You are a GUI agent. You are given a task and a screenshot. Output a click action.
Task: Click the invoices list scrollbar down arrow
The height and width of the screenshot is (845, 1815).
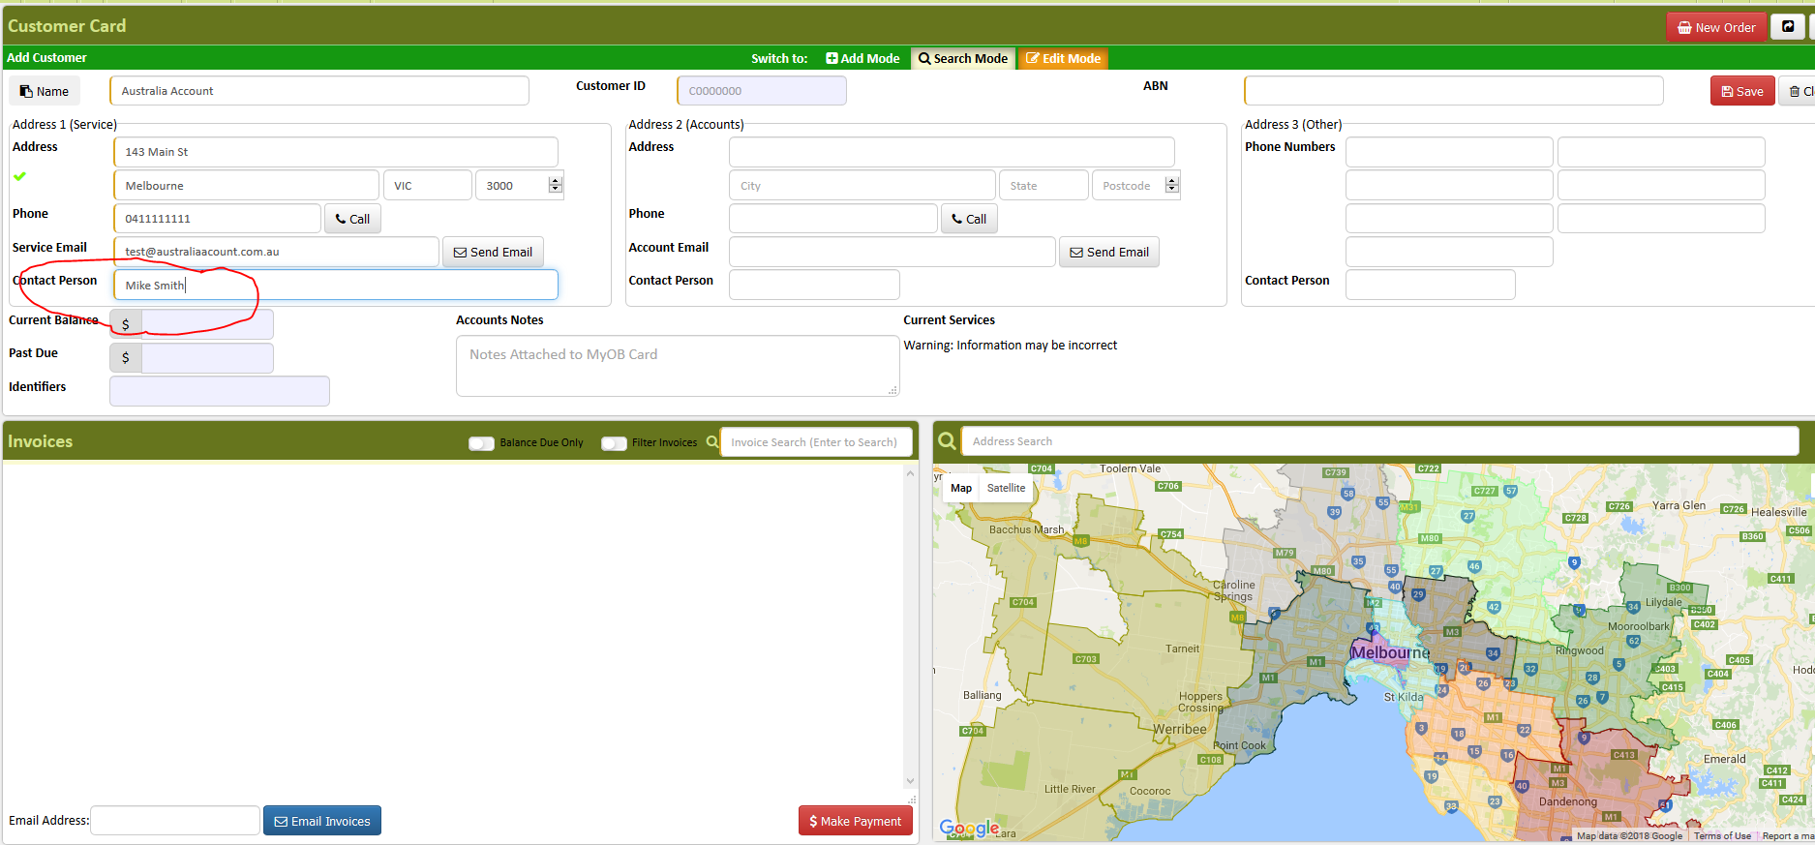point(910,781)
